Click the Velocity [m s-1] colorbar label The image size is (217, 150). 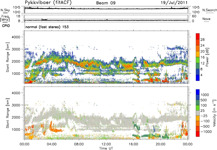click(214, 113)
